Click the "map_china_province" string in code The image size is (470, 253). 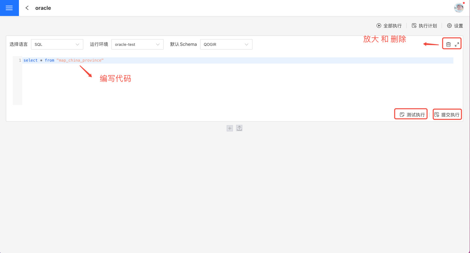pos(80,61)
